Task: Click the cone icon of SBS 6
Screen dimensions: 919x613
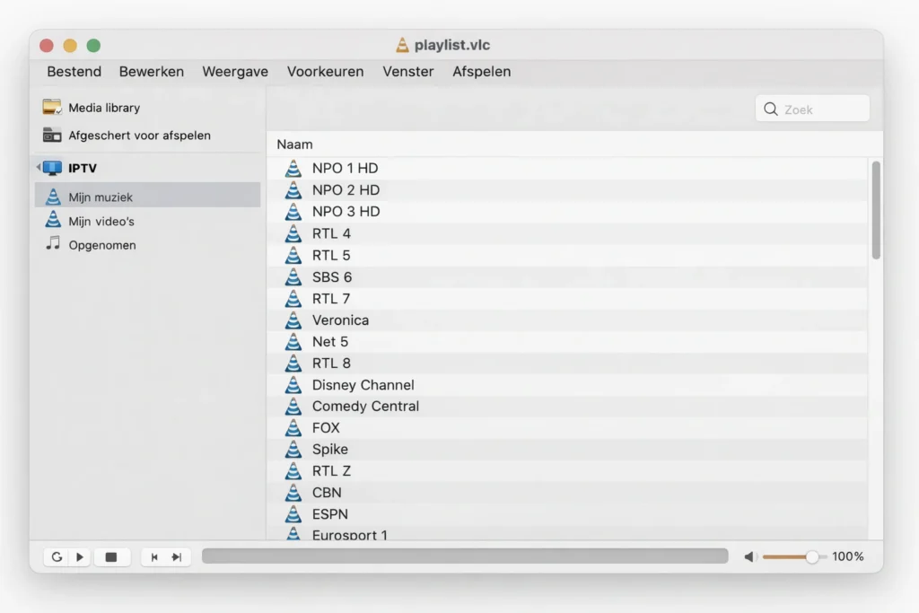Action: [293, 276]
